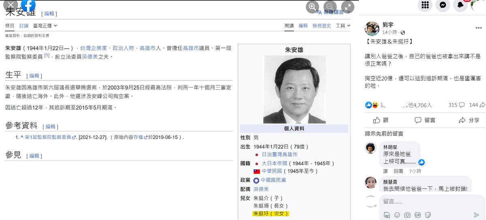Open 劉宇's profile picture

tap(372, 28)
